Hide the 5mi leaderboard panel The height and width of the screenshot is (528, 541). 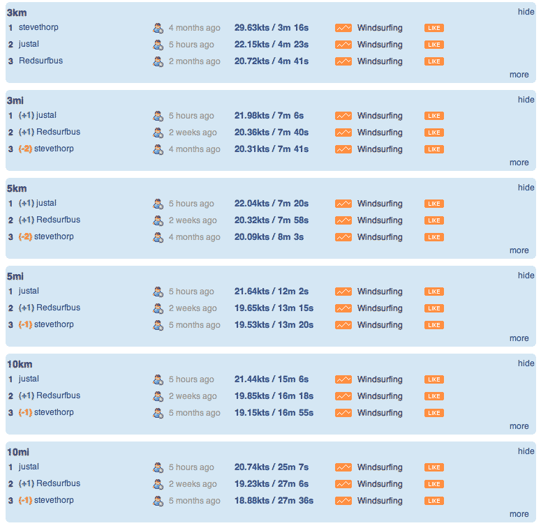coord(526,276)
